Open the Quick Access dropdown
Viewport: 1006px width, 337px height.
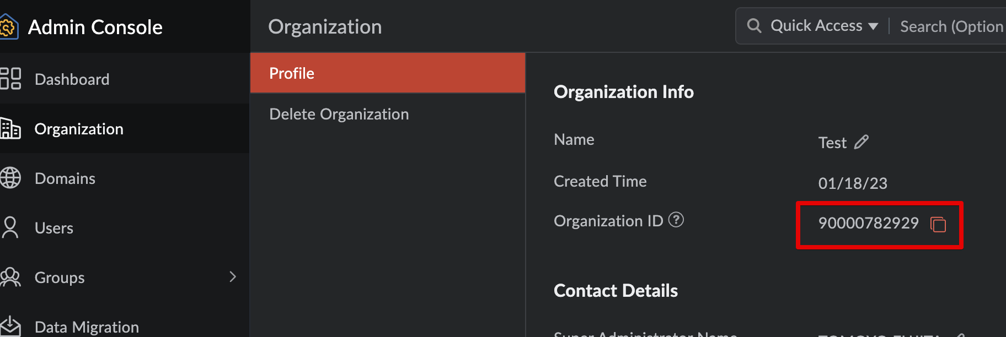824,26
